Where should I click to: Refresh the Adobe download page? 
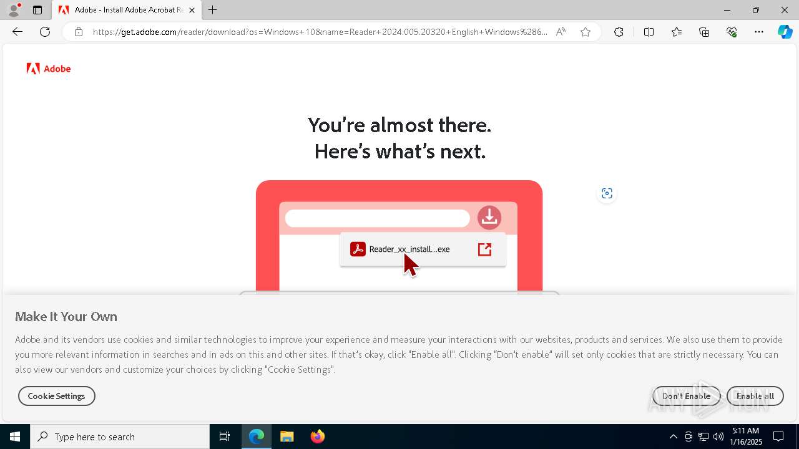coord(45,32)
